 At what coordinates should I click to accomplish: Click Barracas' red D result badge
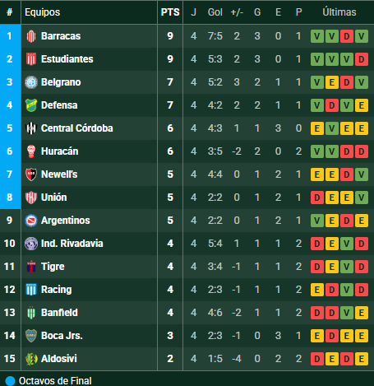tap(347, 36)
